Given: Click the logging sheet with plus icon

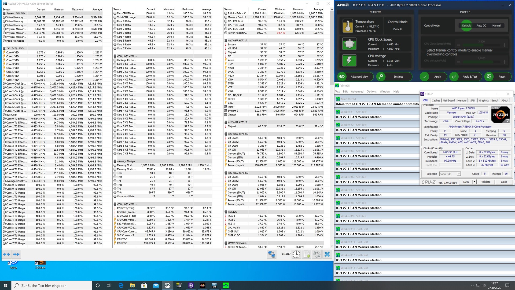Looking at the screenshot, I should 307,254.
